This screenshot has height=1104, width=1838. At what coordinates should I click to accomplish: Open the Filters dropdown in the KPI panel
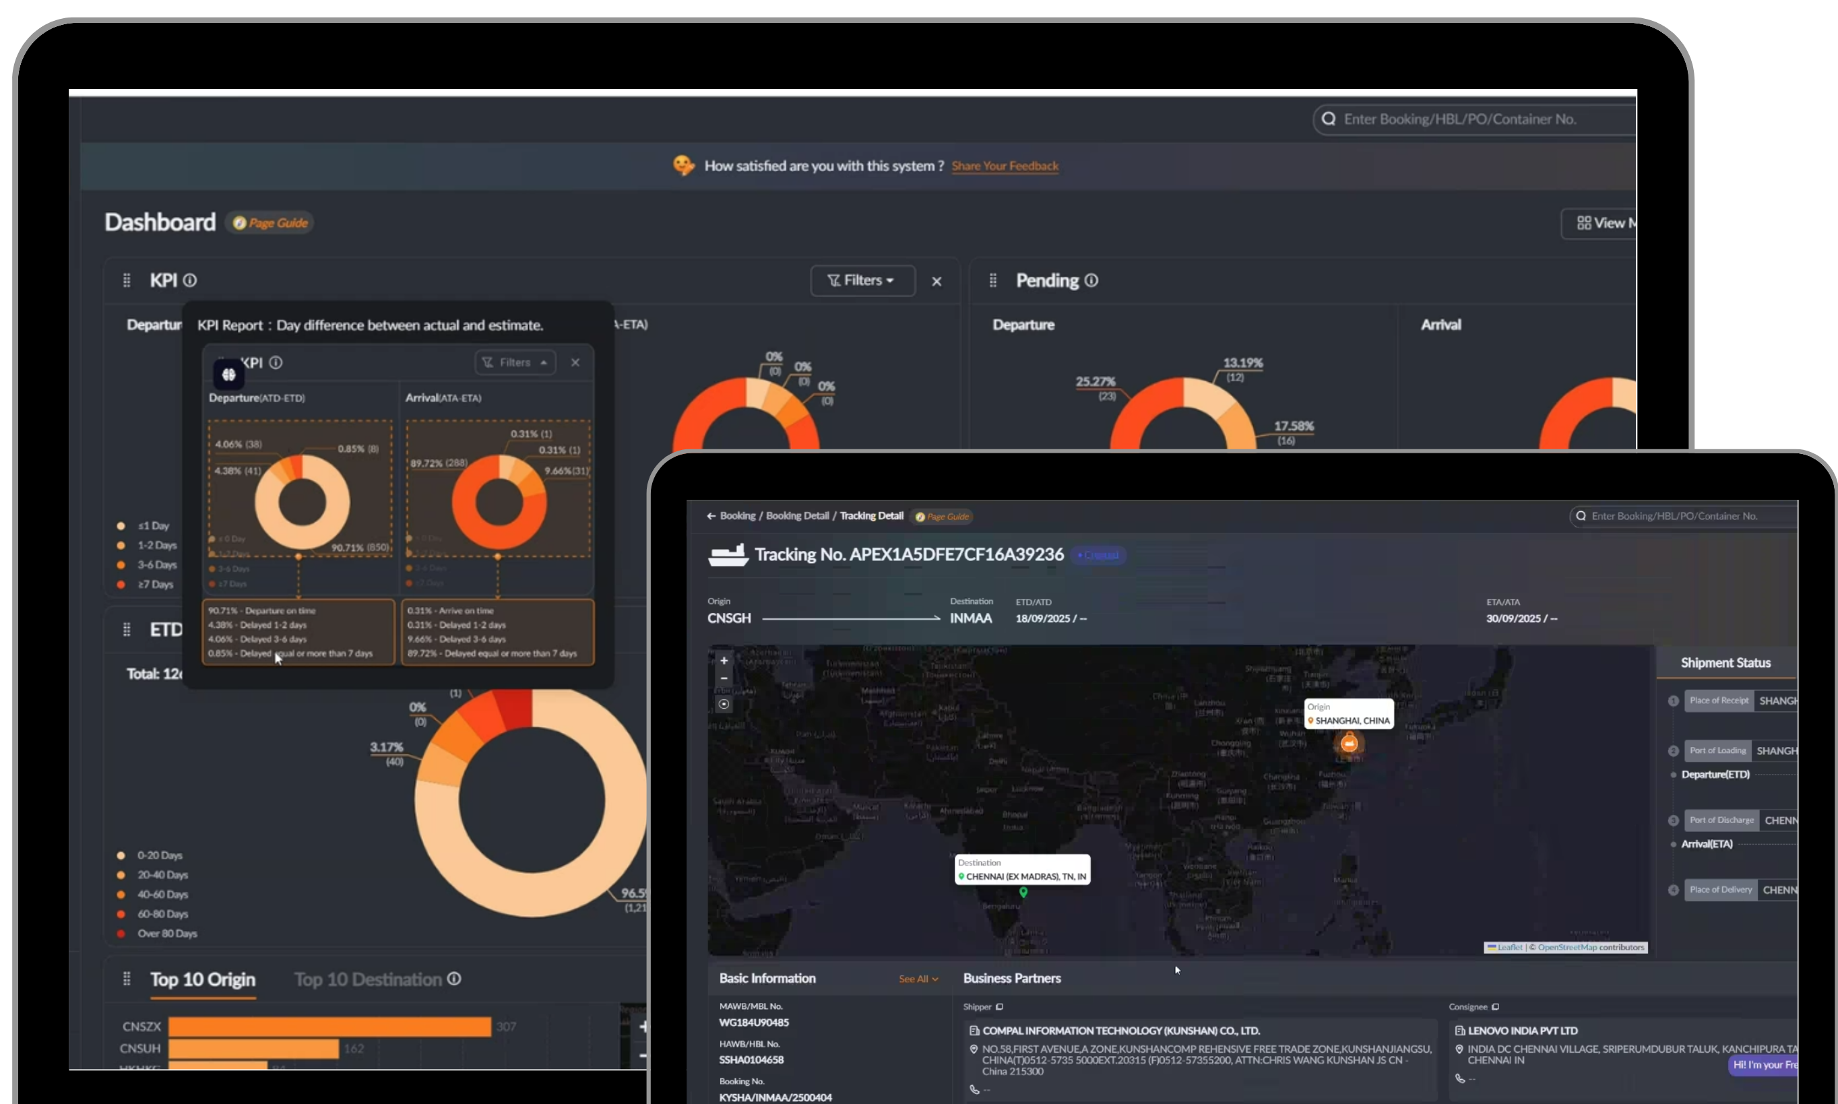862,280
